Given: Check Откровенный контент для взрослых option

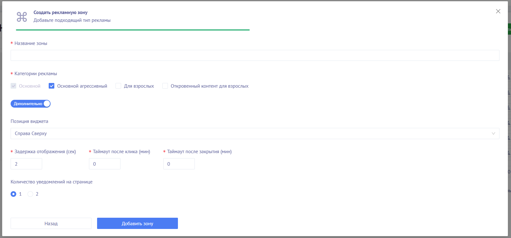Looking at the screenshot, I should click(165, 86).
